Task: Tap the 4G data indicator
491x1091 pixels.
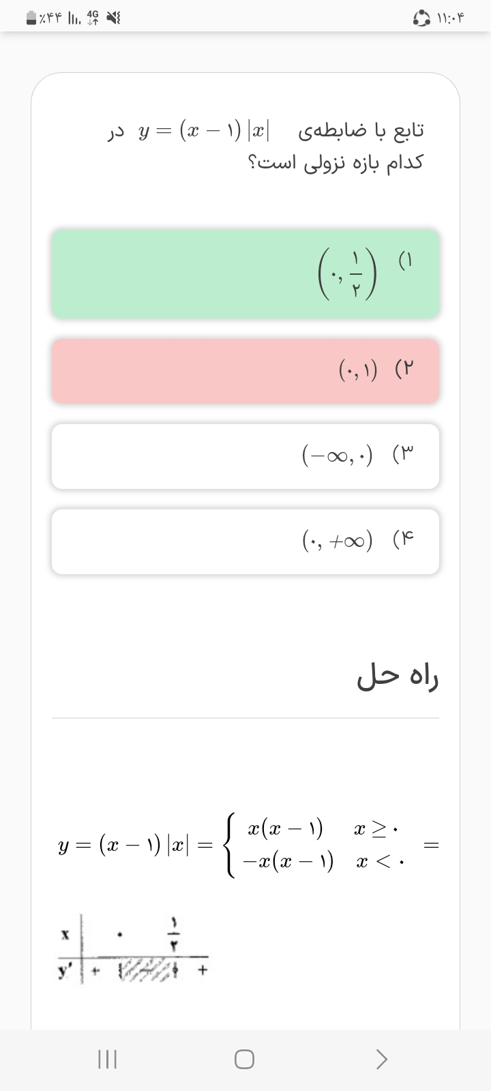Action: pyautogui.click(x=93, y=18)
